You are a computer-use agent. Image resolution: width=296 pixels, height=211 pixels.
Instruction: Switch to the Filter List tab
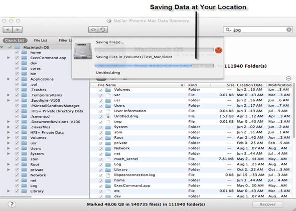click(65, 41)
